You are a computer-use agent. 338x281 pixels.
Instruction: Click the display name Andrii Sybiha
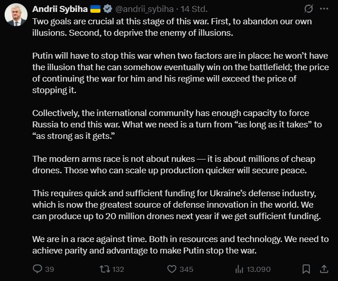[59, 9]
